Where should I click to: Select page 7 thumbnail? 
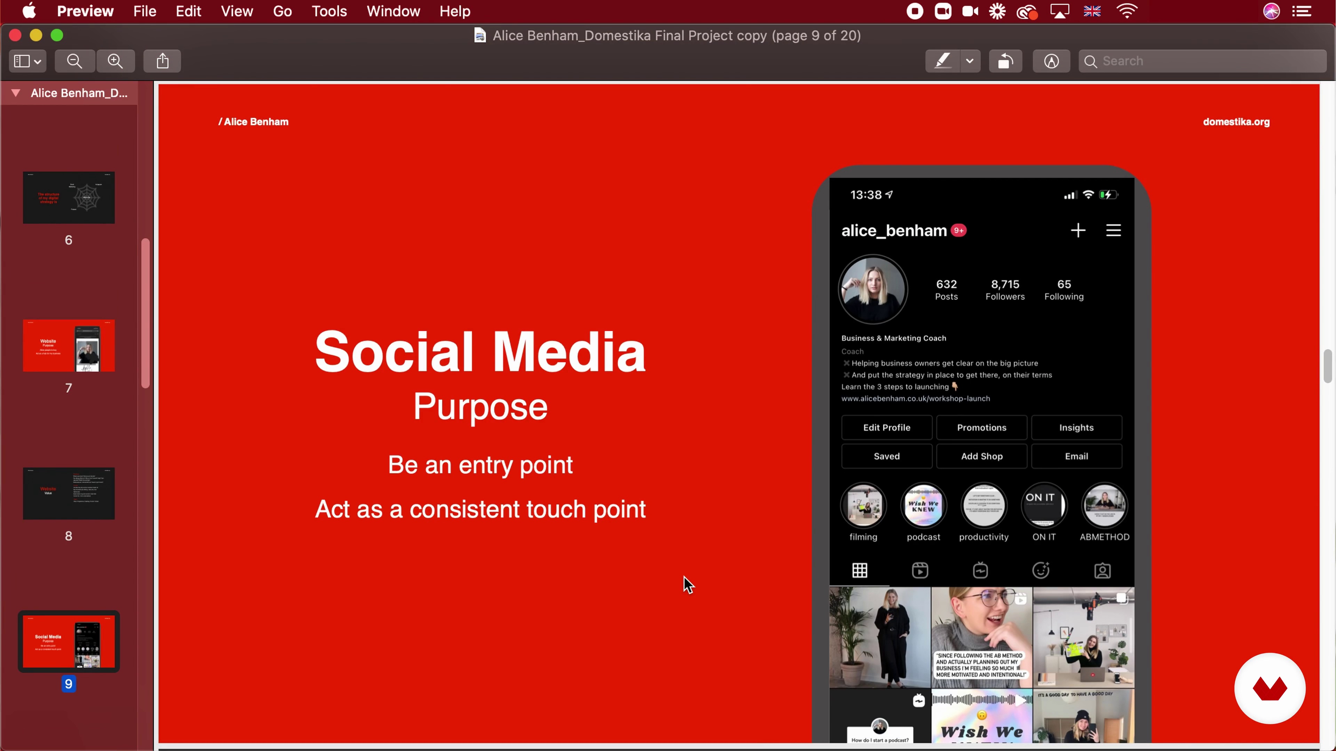point(69,345)
